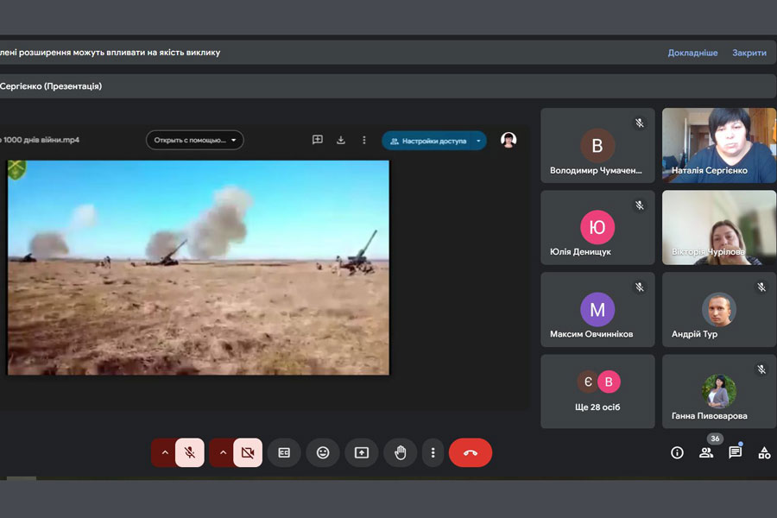777x518 pixels.
Task: Open the three-dot more options menu in call bar
Action: pyautogui.click(x=433, y=452)
